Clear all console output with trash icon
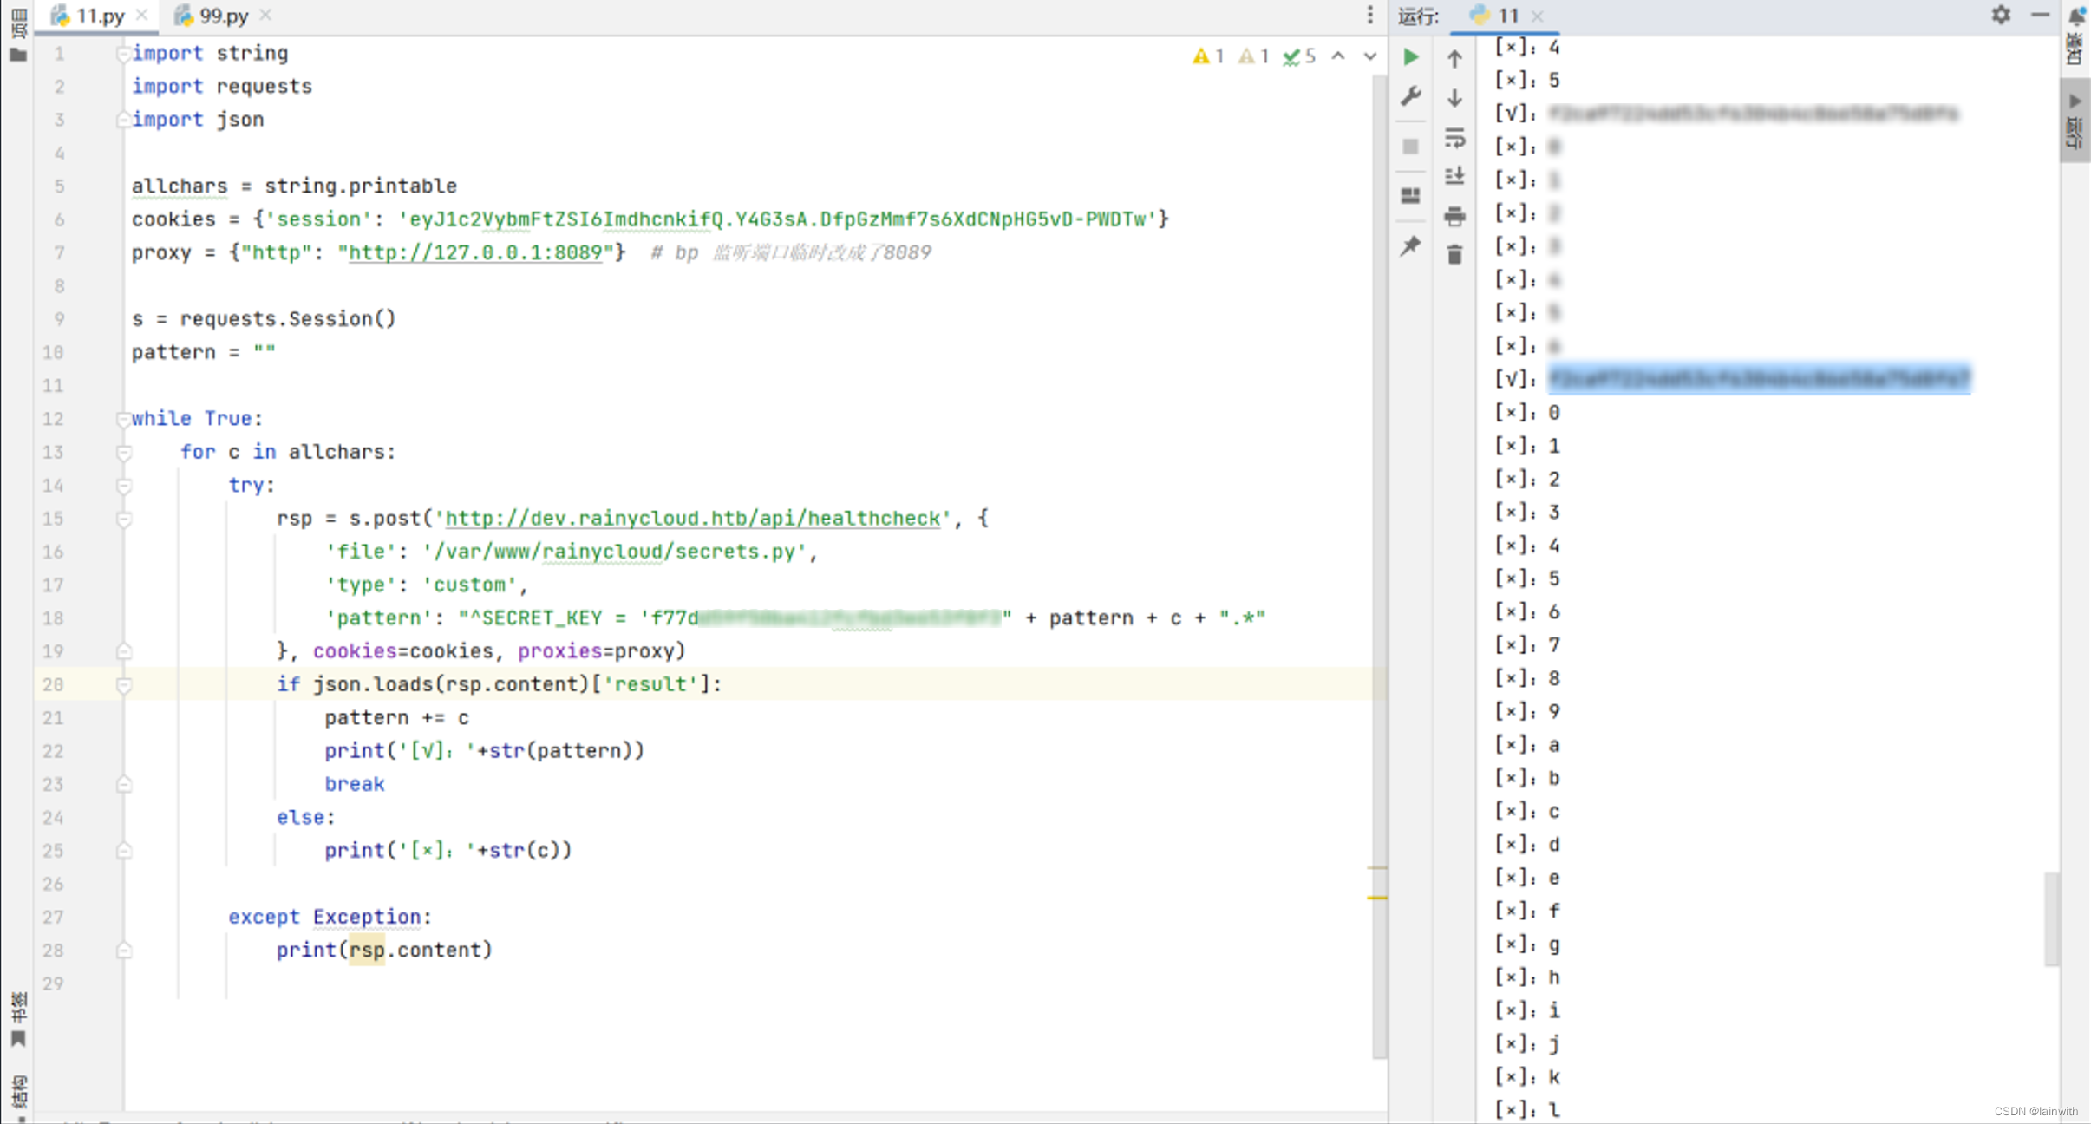 pos(1455,254)
